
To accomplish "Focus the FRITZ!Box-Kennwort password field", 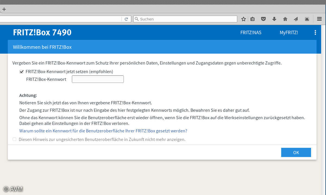I will (x=98, y=79).
